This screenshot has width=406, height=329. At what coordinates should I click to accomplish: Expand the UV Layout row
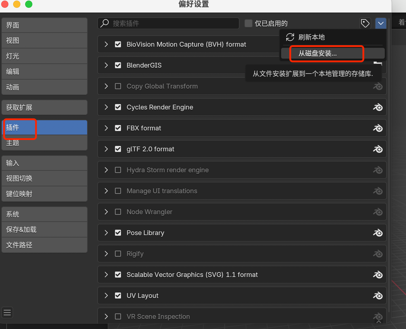(x=106, y=296)
